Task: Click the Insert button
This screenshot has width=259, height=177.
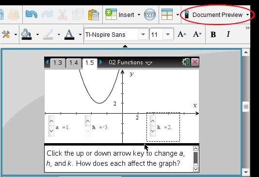Action: (123, 15)
